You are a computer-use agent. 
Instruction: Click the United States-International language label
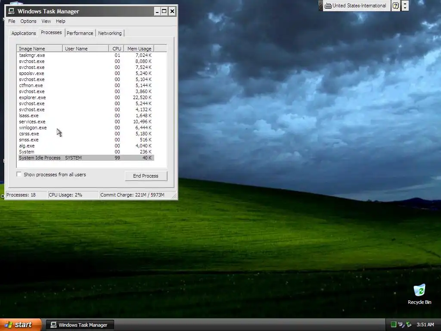359,6
